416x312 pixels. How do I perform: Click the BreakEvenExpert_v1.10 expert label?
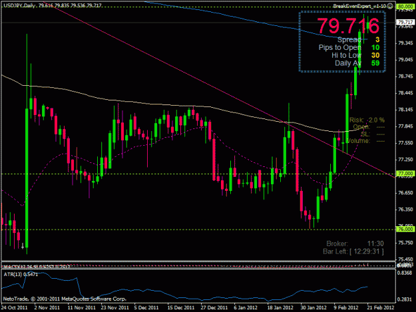pos(359,6)
